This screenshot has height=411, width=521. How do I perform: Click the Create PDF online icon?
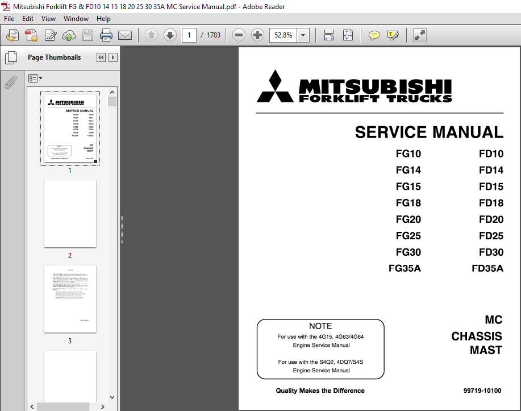click(12, 35)
